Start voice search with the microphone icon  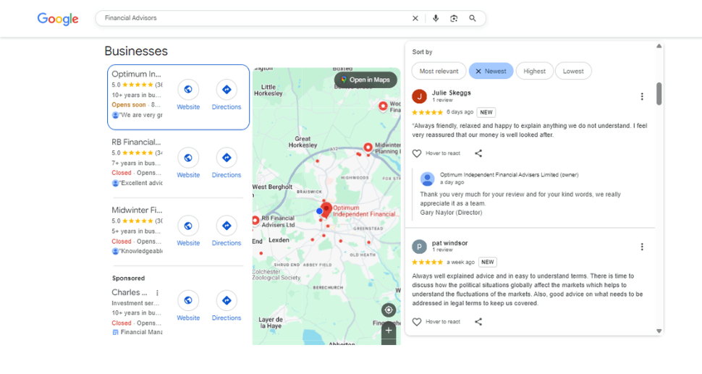(436, 18)
